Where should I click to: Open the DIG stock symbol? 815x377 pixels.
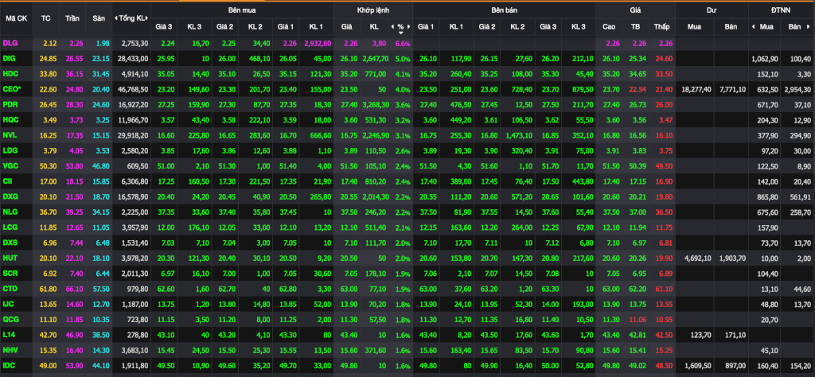10,59
